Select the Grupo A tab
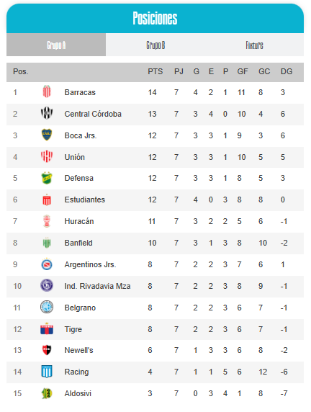This screenshot has height=412, width=311. click(56, 45)
